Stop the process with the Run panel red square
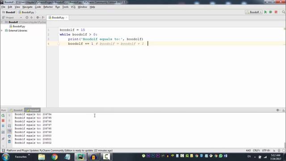The image size is (286, 161). click(x=3, y=121)
